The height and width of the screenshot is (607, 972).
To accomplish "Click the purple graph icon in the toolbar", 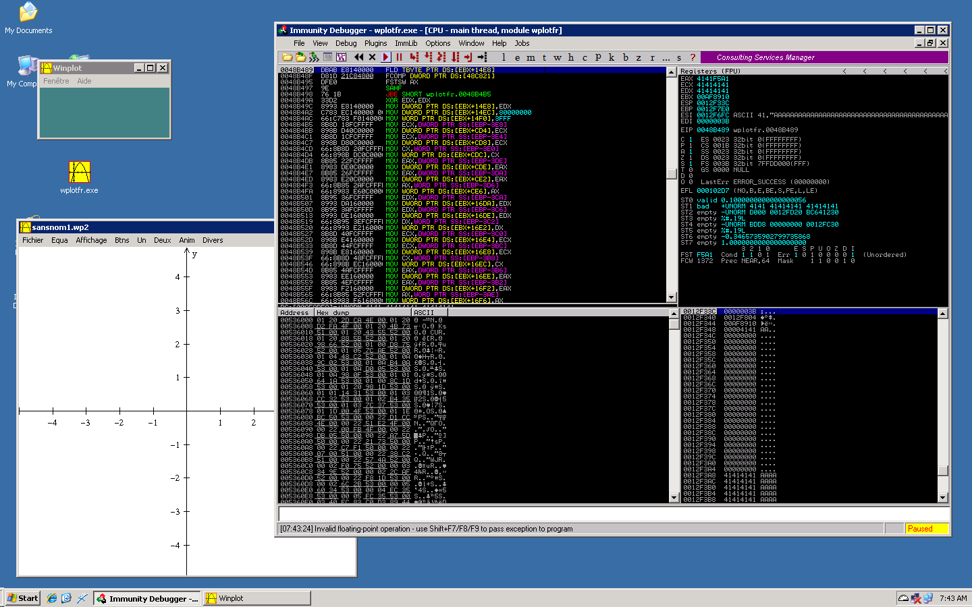I will point(341,57).
